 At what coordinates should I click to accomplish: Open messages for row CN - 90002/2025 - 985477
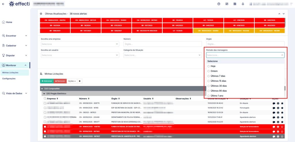point(274,122)
